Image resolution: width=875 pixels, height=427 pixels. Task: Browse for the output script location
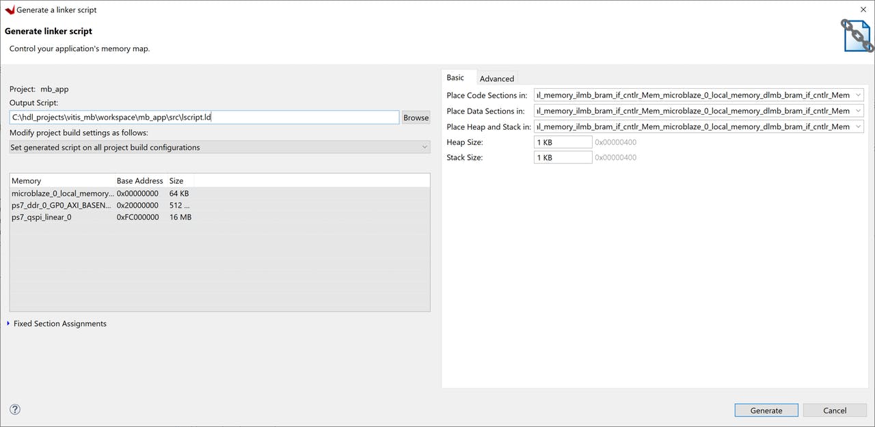click(416, 118)
